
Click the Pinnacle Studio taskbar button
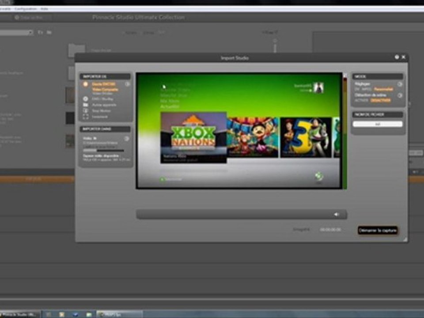click(x=20, y=314)
